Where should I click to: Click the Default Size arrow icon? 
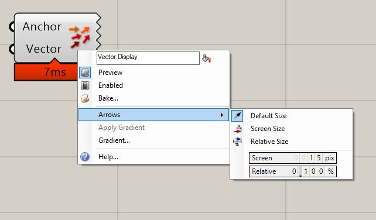(237, 116)
